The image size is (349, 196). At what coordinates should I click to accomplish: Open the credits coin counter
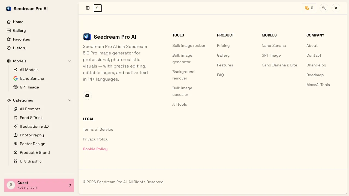[309, 8]
